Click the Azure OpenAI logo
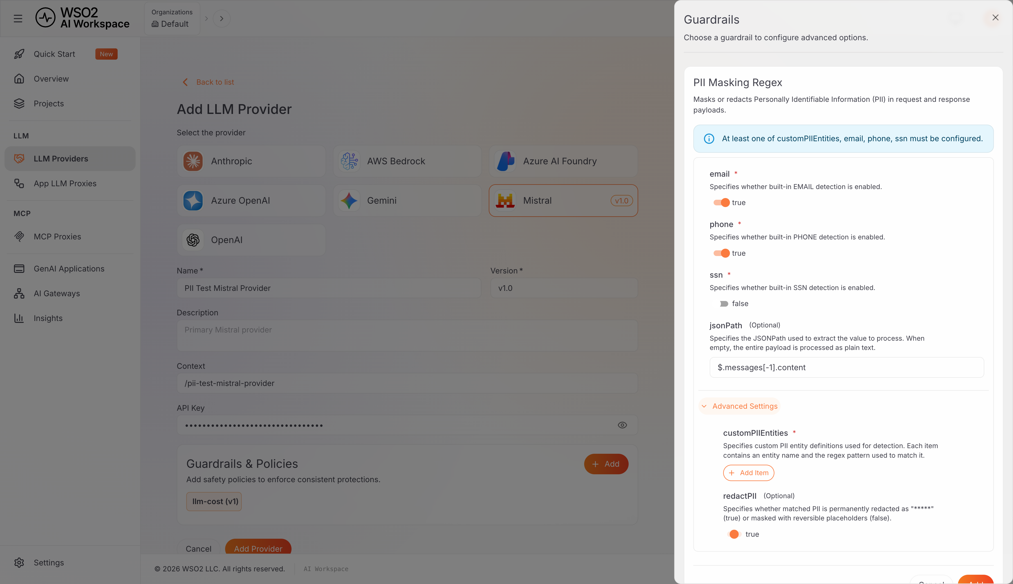This screenshot has height=584, width=1013. [193, 201]
